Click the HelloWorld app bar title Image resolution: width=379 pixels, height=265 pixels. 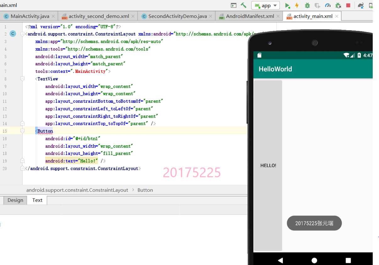point(275,69)
